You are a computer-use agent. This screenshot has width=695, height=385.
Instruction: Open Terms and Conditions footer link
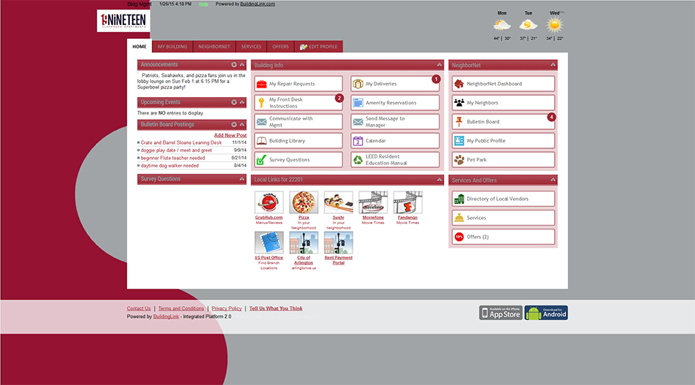pyautogui.click(x=181, y=308)
